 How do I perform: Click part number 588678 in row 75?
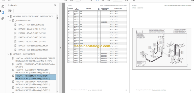[x=76, y=62]
